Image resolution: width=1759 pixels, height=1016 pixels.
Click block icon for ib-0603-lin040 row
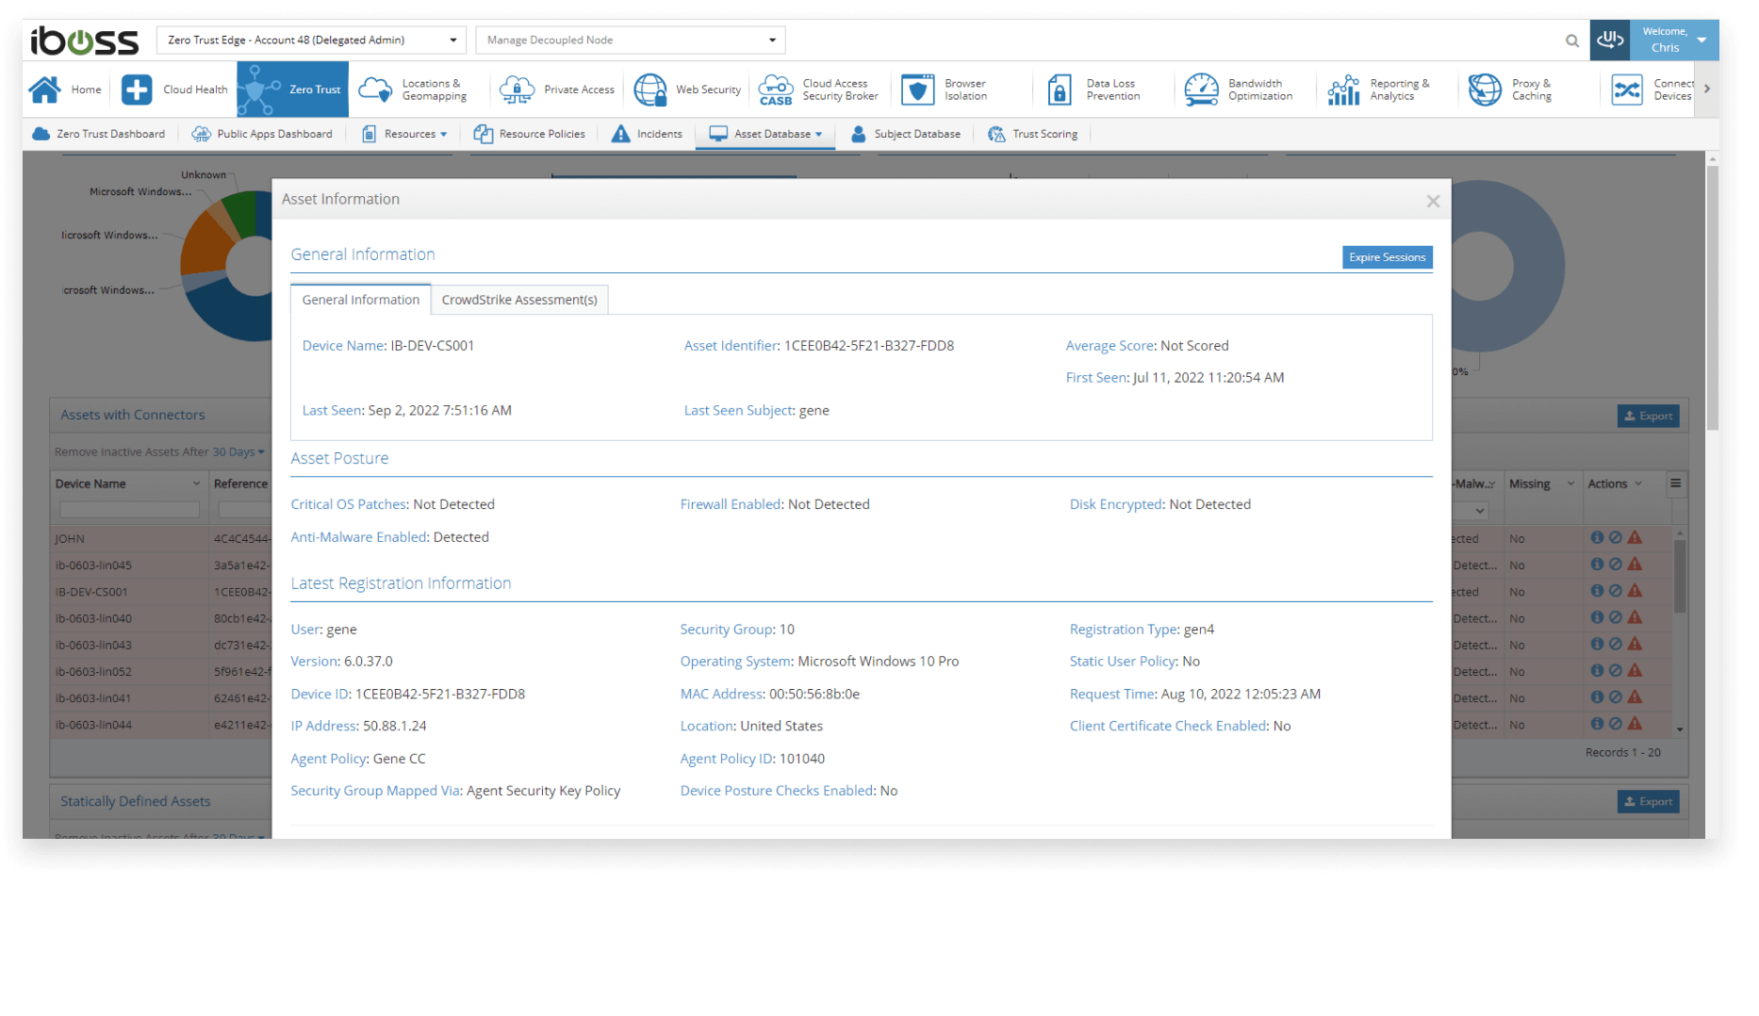coord(1615,617)
